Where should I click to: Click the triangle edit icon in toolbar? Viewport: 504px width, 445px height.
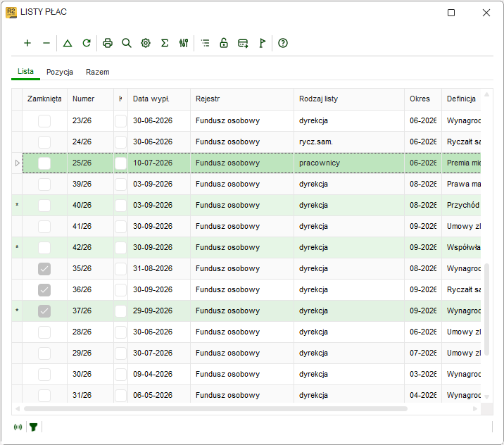coord(68,43)
